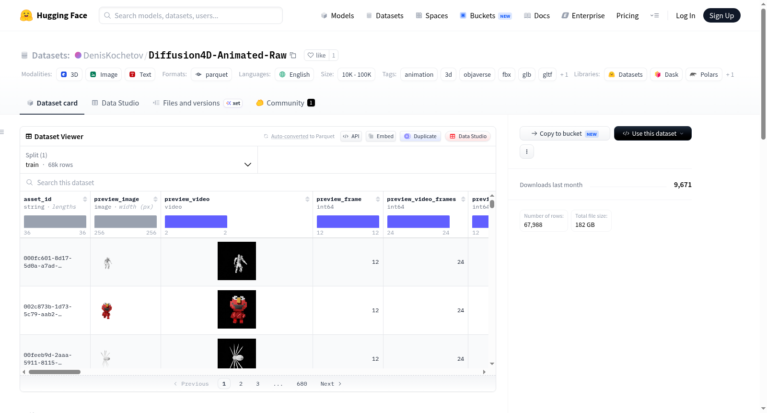767x413 pixels.
Task: Sort by the preview_frame column icon
Action: (x=378, y=199)
